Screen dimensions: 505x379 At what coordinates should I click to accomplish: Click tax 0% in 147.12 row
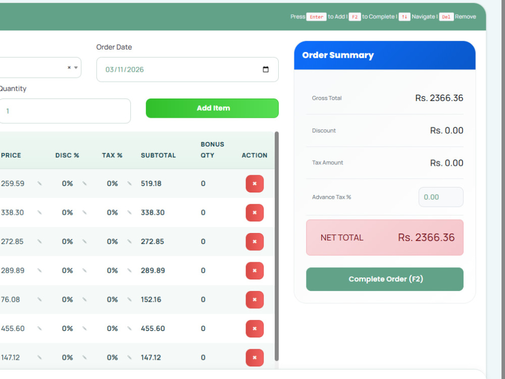coord(112,357)
